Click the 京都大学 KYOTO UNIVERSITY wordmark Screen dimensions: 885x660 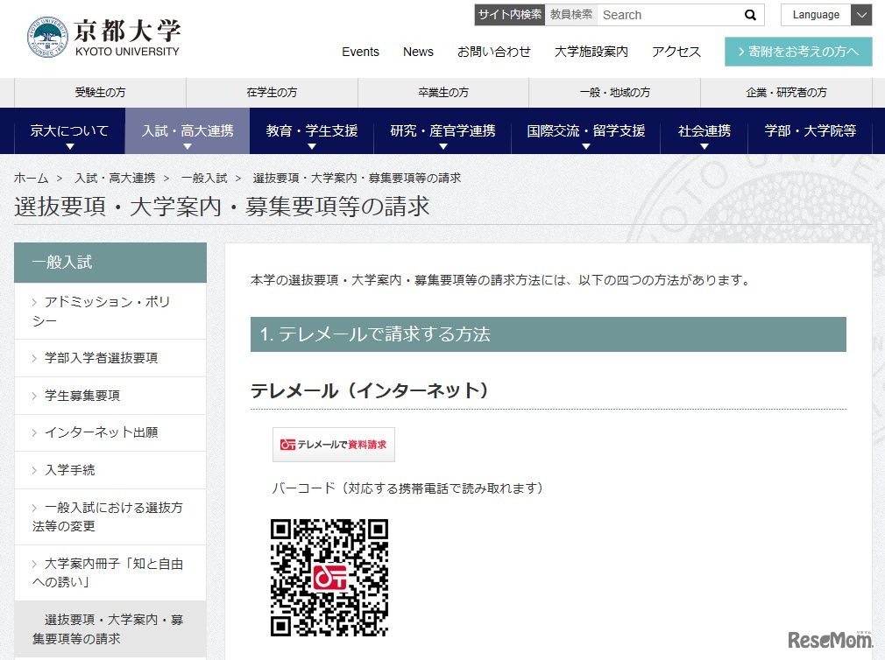127,38
